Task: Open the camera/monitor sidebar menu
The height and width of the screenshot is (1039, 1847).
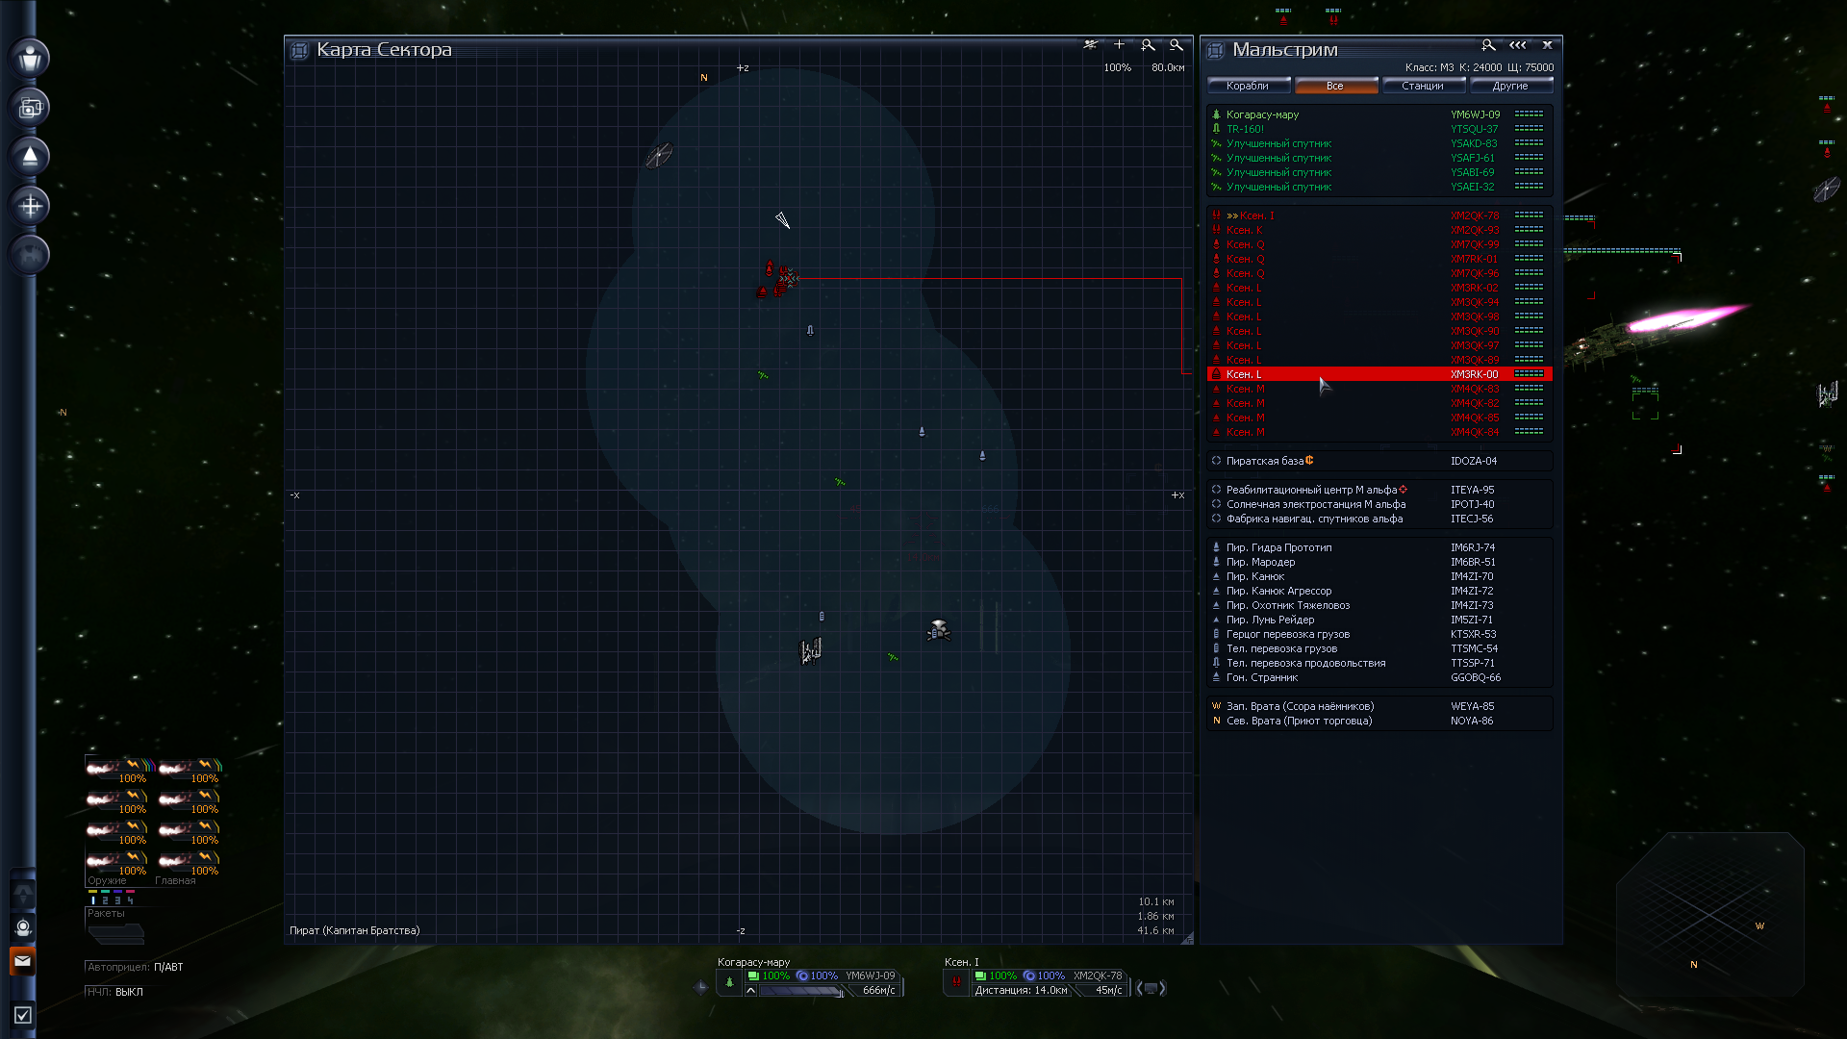Action: tap(30, 107)
